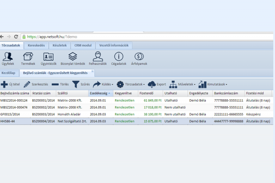Add a new item with Új tétel

(13, 85)
